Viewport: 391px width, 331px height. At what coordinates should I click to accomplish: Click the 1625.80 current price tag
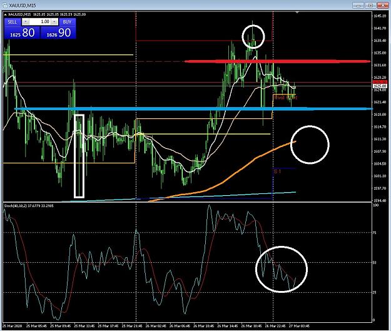[380, 86]
